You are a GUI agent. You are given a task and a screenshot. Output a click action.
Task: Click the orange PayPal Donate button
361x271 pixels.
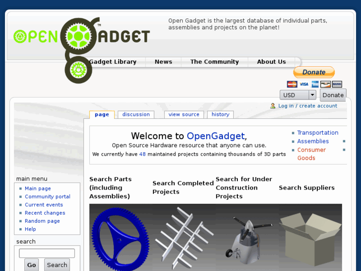pos(314,72)
